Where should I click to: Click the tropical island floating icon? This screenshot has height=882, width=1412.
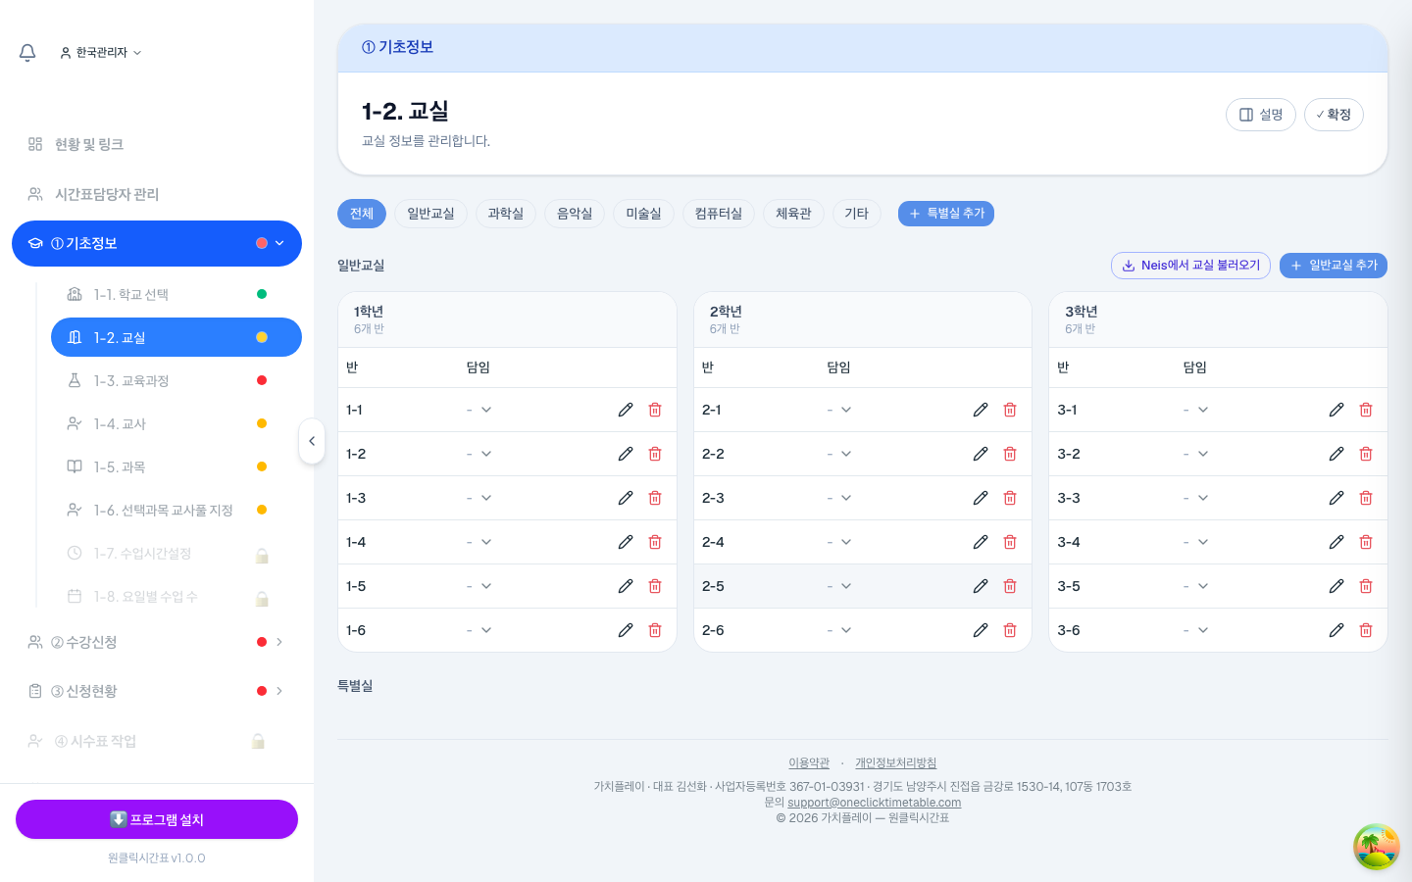click(1377, 847)
